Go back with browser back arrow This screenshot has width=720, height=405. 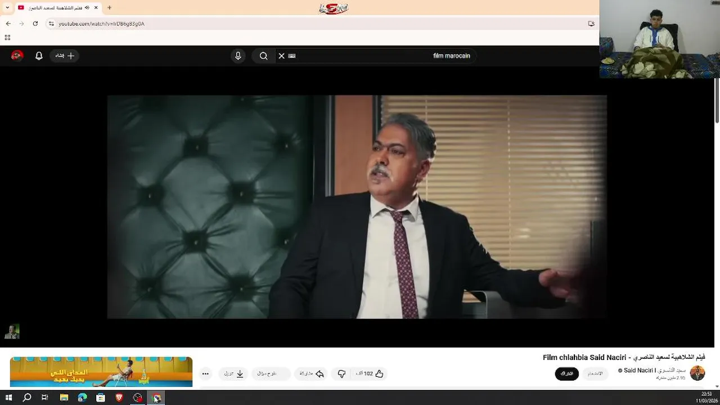pos(8,24)
